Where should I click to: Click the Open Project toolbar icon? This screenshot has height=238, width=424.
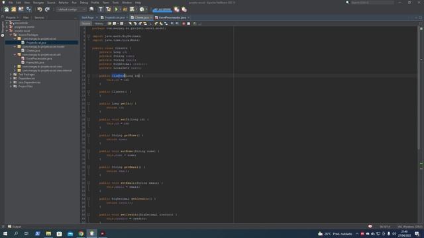point(21,9)
